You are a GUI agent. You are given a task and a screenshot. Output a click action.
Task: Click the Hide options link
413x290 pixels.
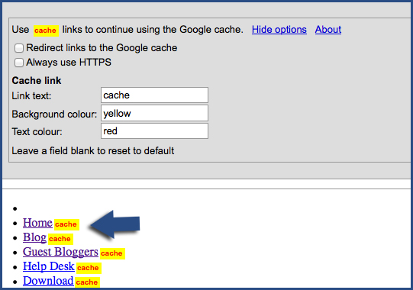pyautogui.click(x=279, y=30)
